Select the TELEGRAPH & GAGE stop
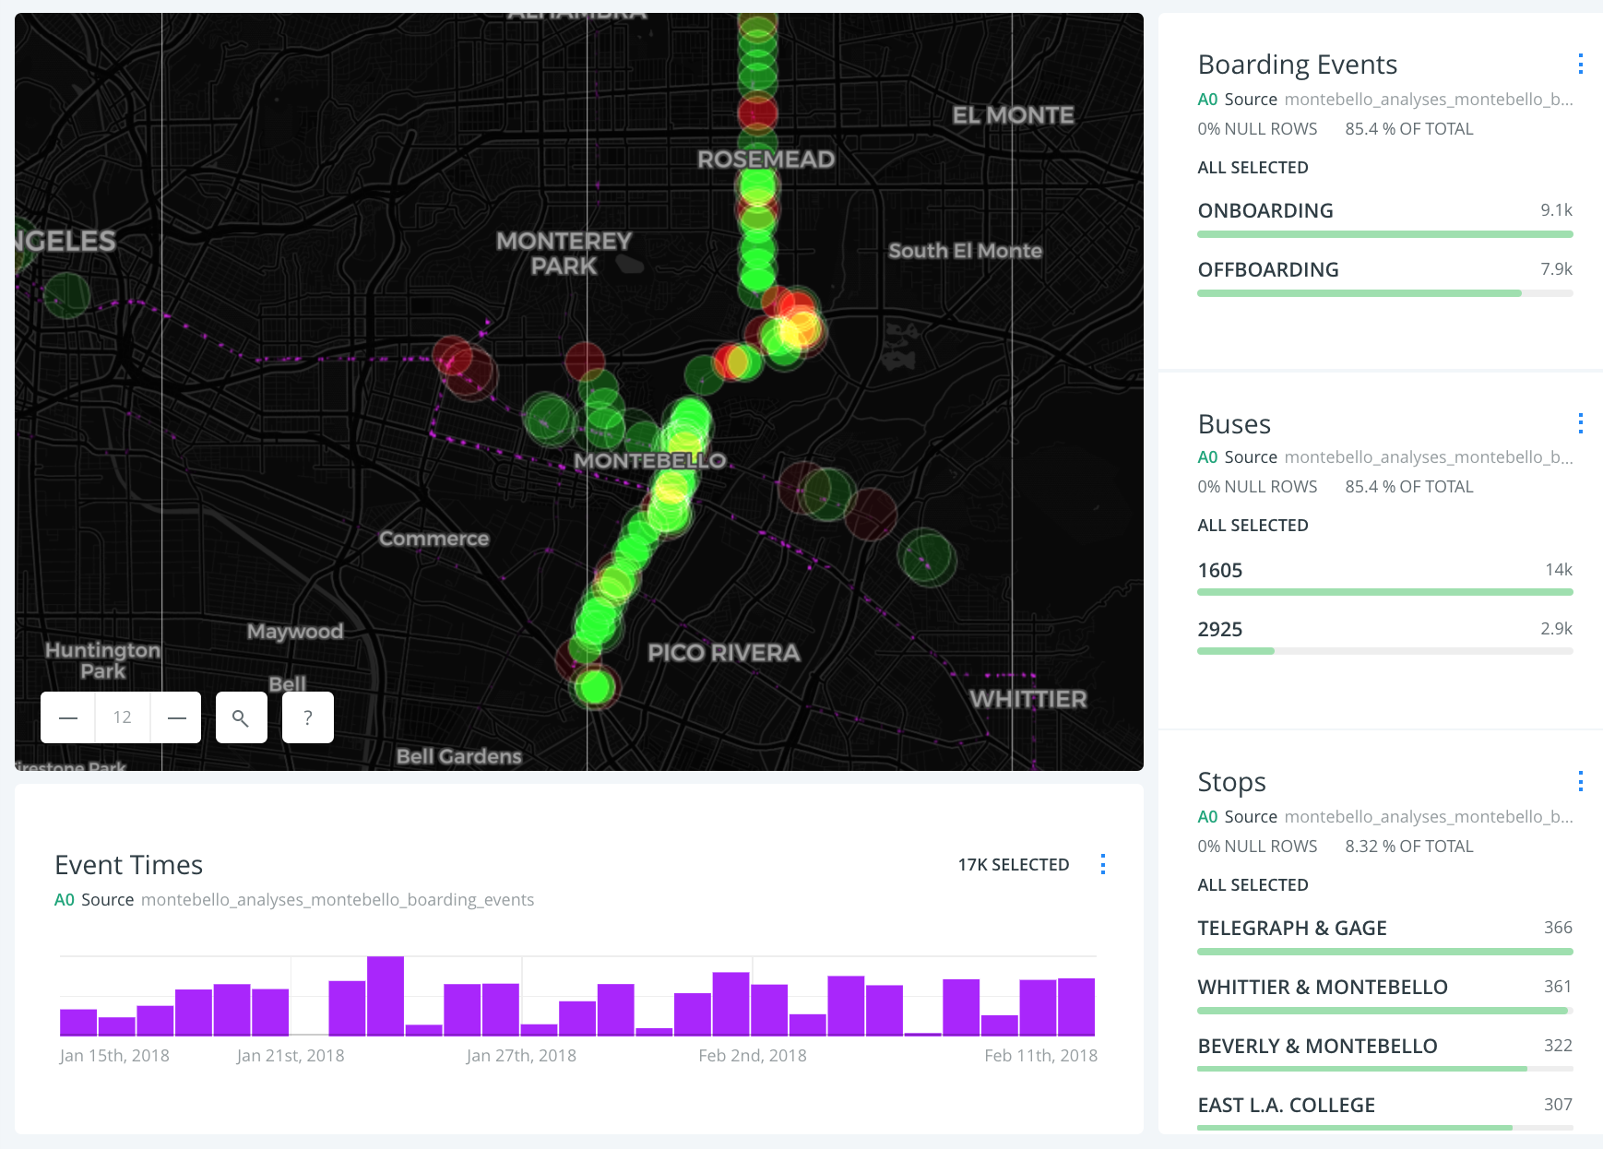Image resolution: width=1603 pixels, height=1149 pixels. coord(1291,929)
